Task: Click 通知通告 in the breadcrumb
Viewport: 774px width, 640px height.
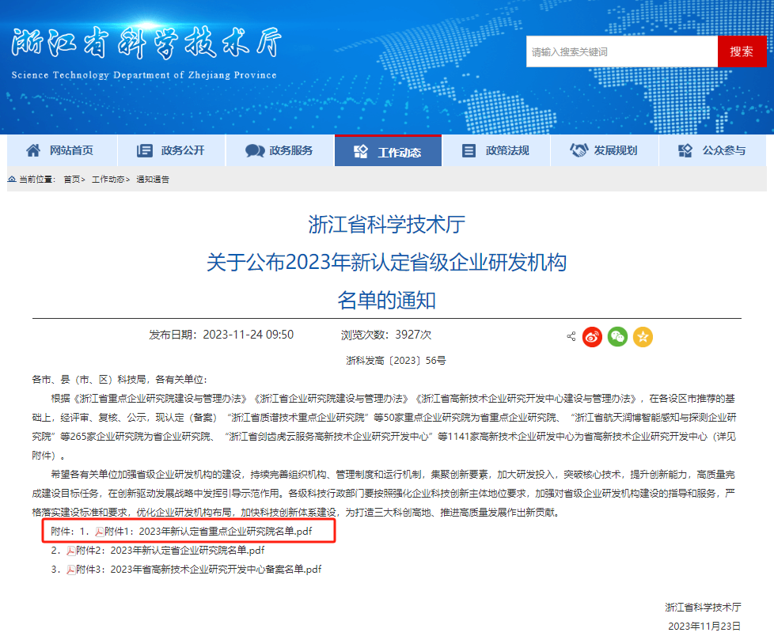Action: [153, 180]
